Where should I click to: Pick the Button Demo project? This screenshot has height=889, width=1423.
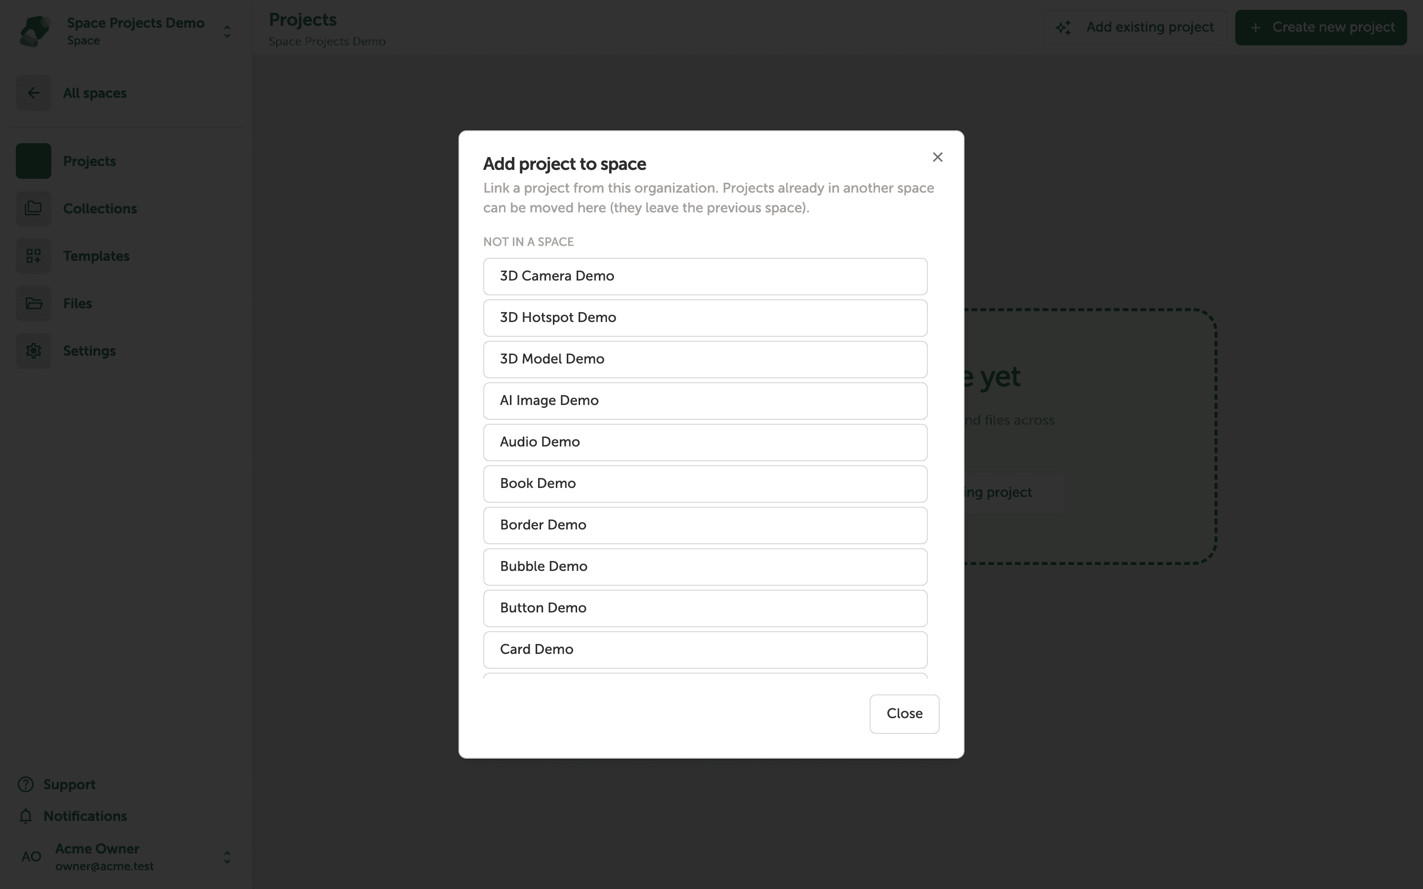[705, 608]
